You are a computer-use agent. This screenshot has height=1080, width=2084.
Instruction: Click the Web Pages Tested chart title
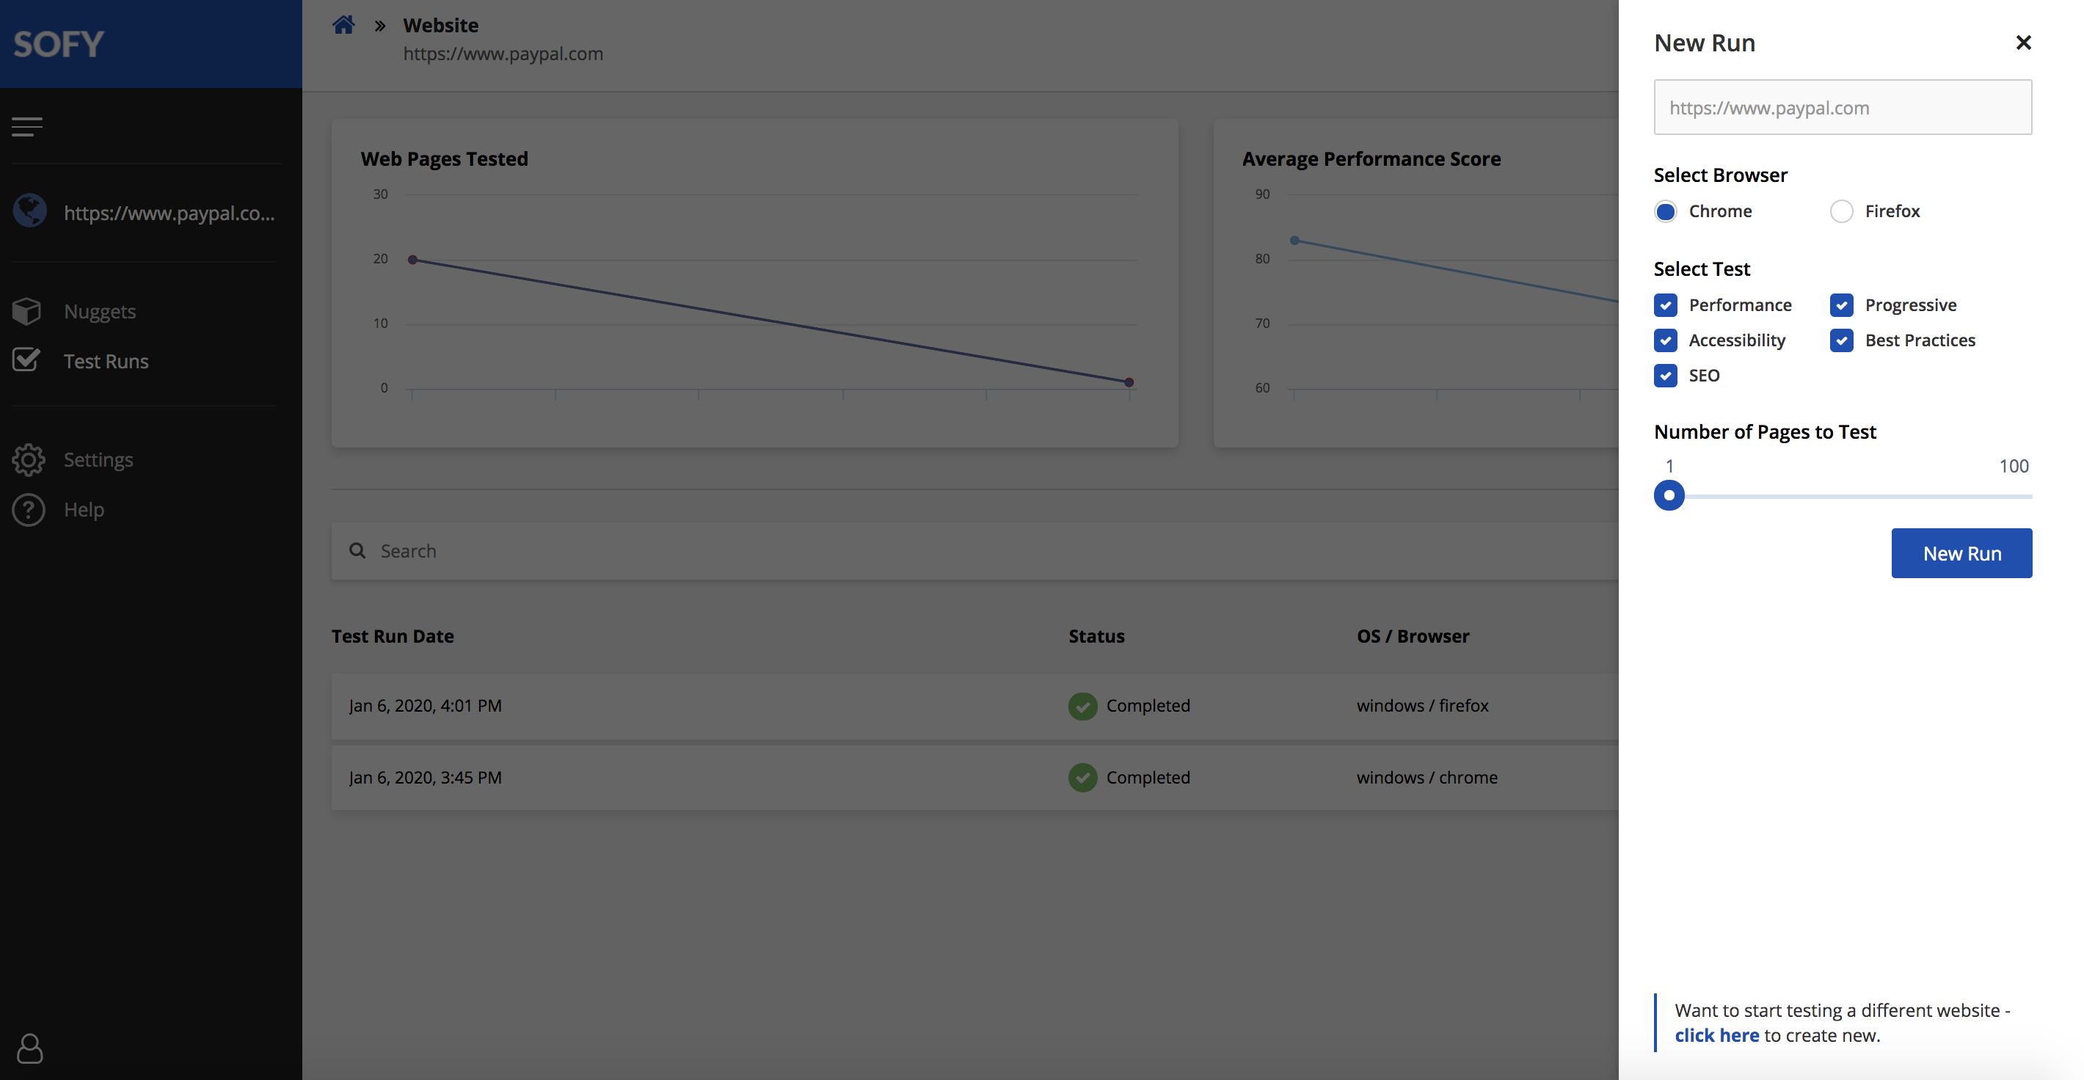coord(444,158)
